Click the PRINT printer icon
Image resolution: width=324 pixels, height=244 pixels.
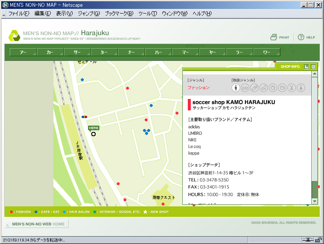coord(274,37)
